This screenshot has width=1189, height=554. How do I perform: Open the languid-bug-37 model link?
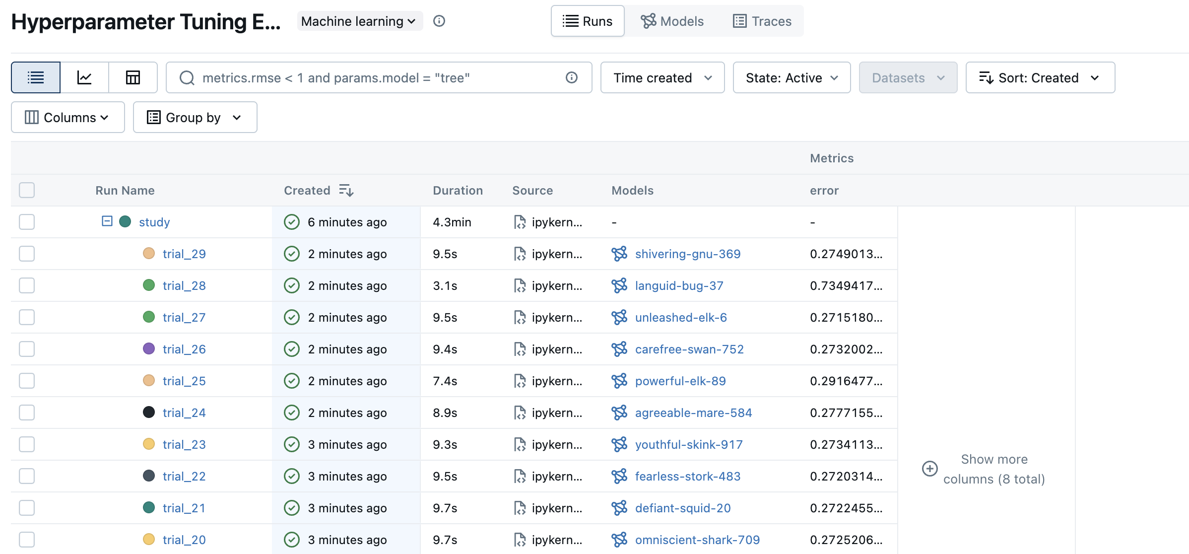click(679, 285)
